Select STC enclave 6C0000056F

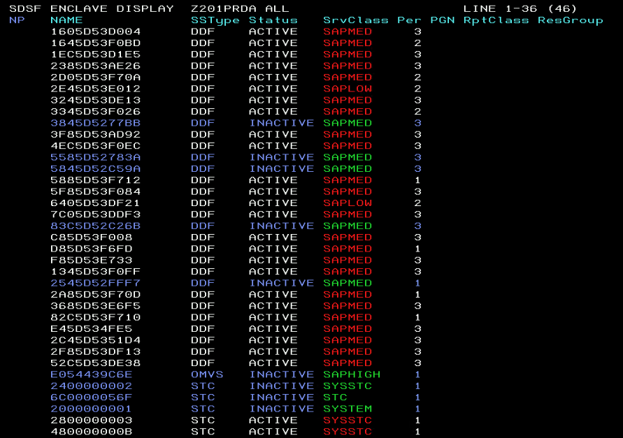92,397
